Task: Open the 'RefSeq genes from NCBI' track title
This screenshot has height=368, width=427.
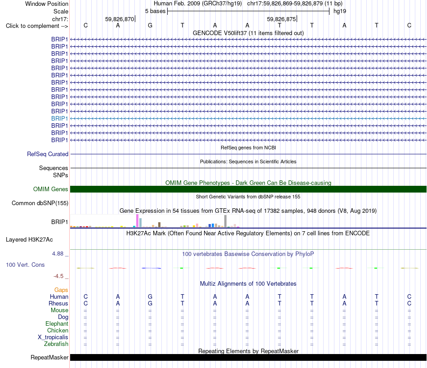Action: [248, 148]
